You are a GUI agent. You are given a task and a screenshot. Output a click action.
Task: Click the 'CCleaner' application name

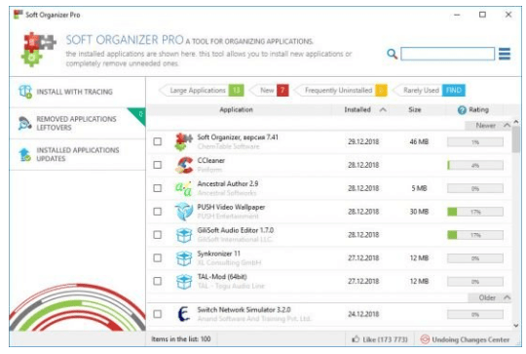[211, 161]
